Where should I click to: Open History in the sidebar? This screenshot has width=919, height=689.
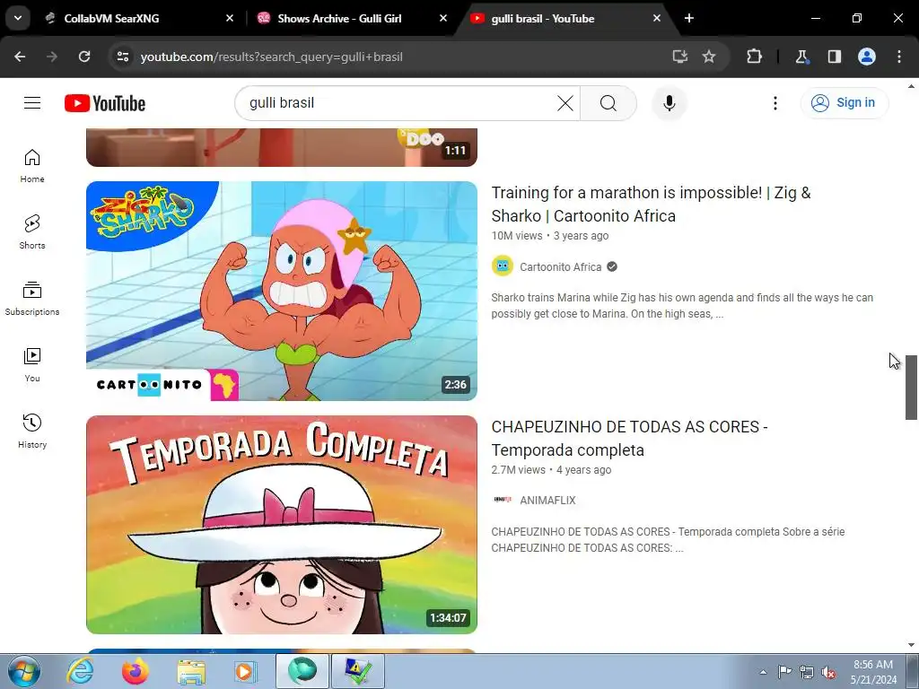pos(32,432)
